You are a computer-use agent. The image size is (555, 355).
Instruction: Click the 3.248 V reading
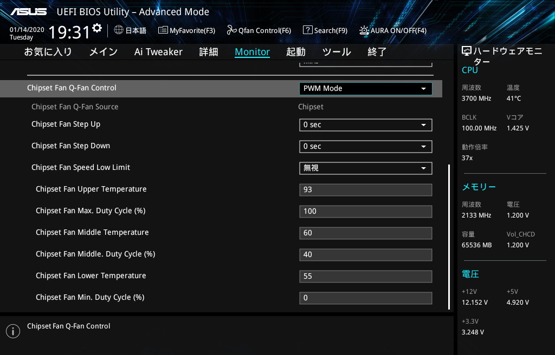coord(473,332)
